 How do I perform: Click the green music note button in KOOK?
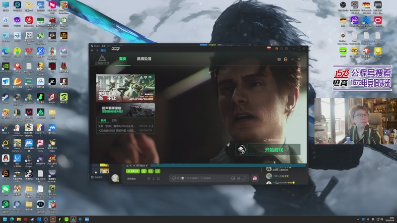tap(157, 171)
